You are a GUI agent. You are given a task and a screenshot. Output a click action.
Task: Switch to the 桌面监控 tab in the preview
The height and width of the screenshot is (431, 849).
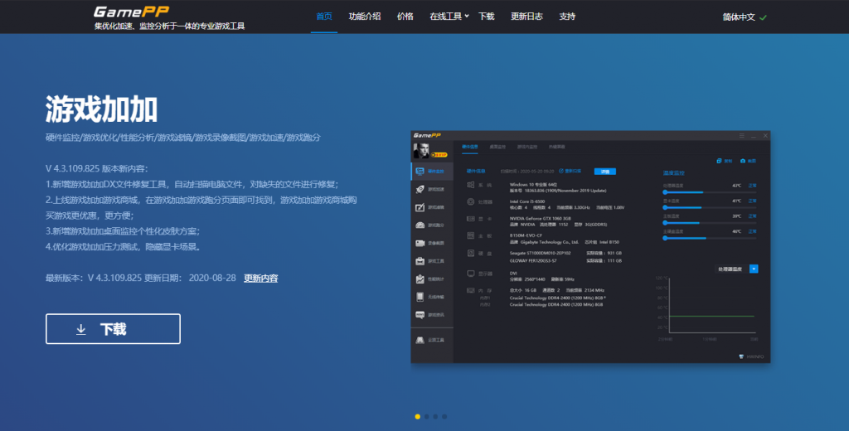pyautogui.click(x=497, y=147)
